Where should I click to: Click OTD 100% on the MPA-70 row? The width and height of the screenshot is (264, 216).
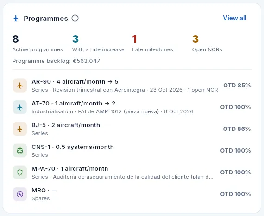(236, 173)
